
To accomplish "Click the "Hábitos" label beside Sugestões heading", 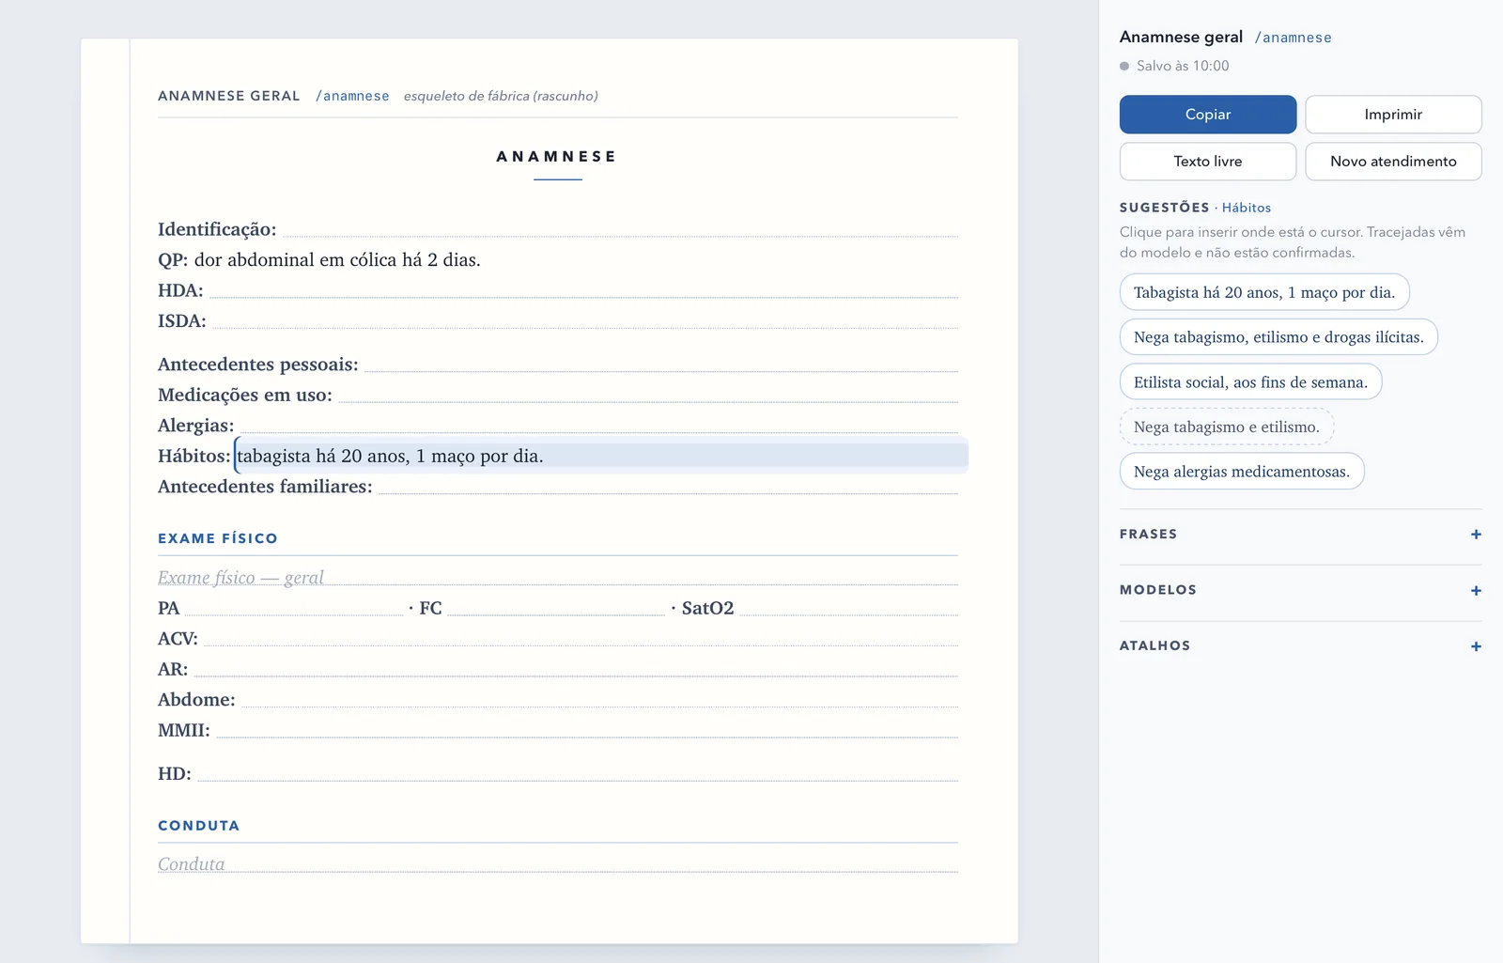I will click(1247, 208).
